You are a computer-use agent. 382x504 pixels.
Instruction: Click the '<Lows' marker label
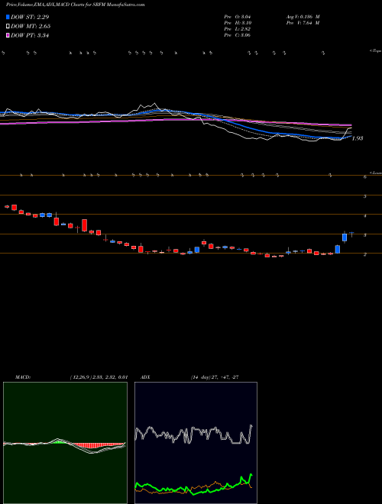(376, 173)
